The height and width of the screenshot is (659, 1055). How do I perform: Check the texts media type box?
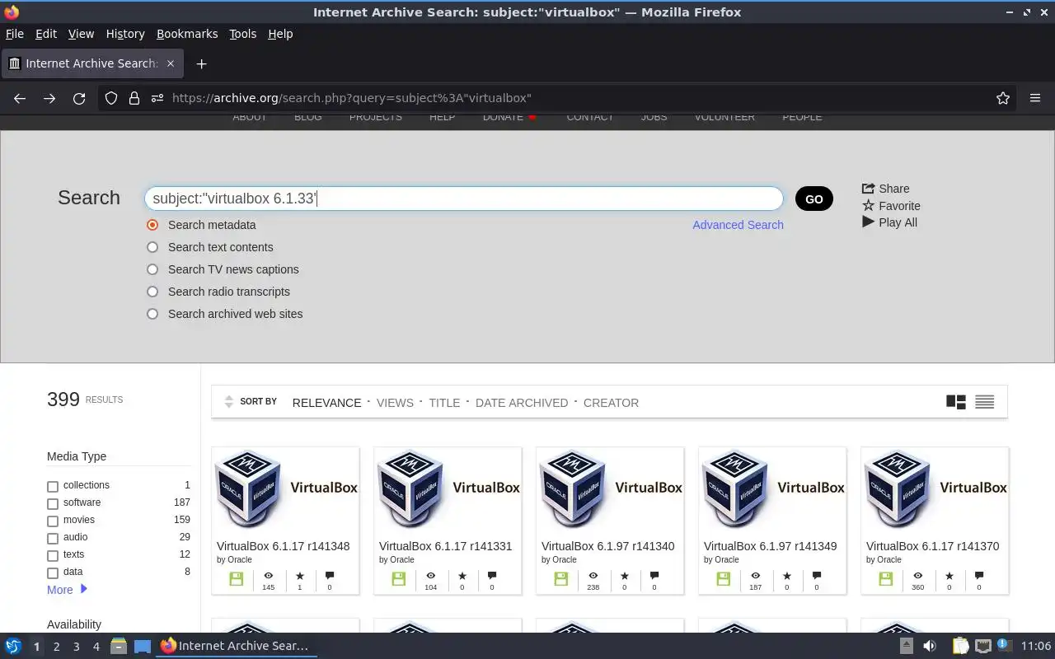pyautogui.click(x=53, y=556)
